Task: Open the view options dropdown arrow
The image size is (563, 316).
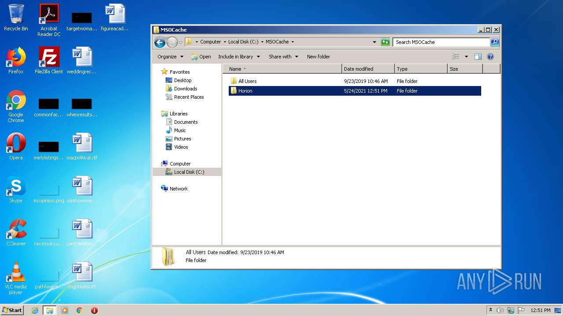Action: (x=466, y=57)
